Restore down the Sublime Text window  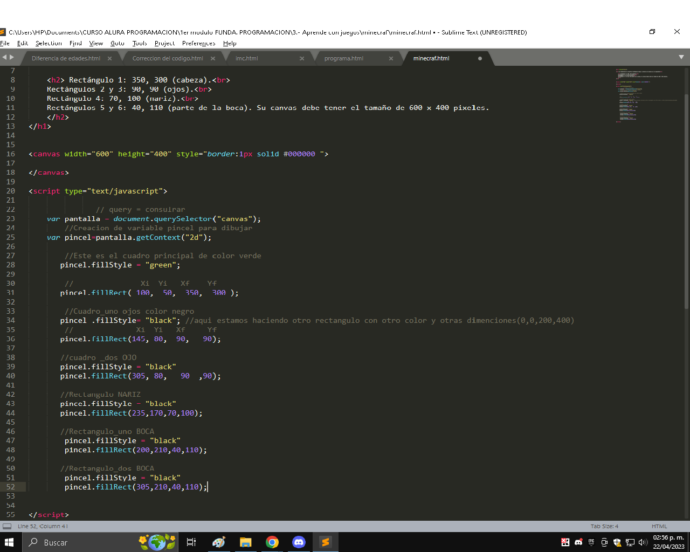652,32
